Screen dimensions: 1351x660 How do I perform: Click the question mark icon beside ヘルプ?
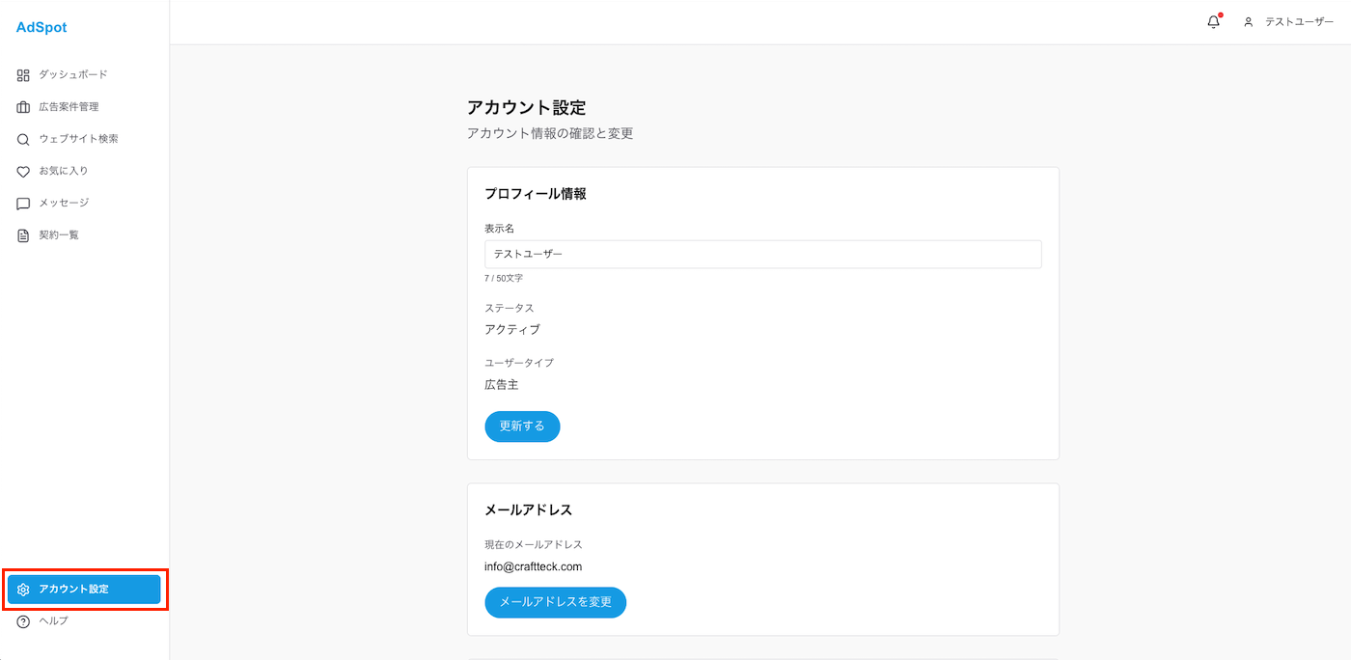21,620
